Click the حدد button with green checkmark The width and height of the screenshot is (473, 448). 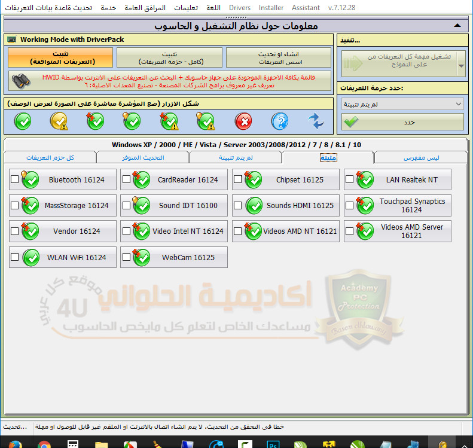click(x=403, y=122)
